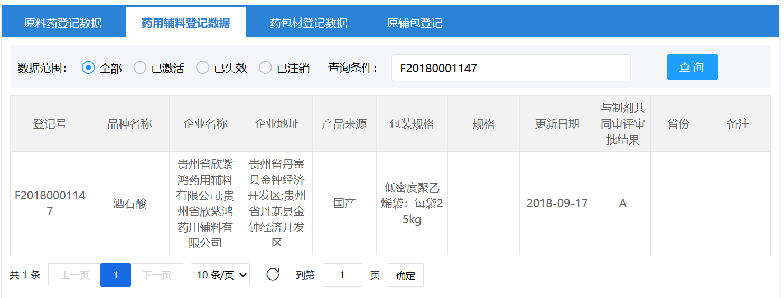Click the 酒石酸 product name cell
Screen dimensions: 784x298
129,204
